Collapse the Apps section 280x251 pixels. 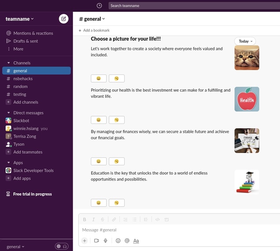click(9, 163)
